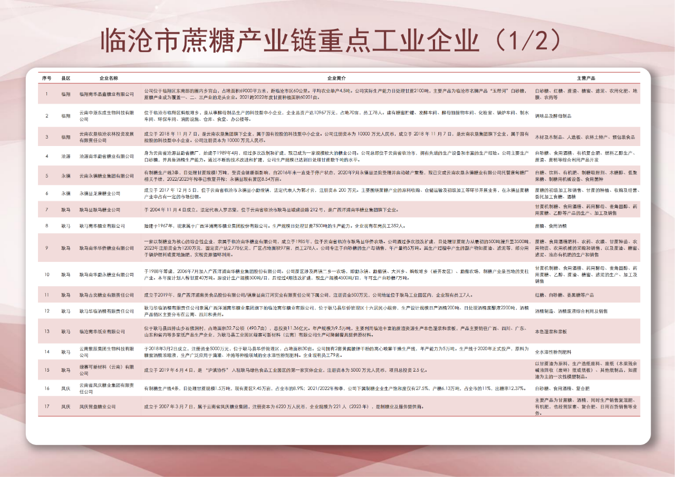Select the 县区 column header

point(66,78)
